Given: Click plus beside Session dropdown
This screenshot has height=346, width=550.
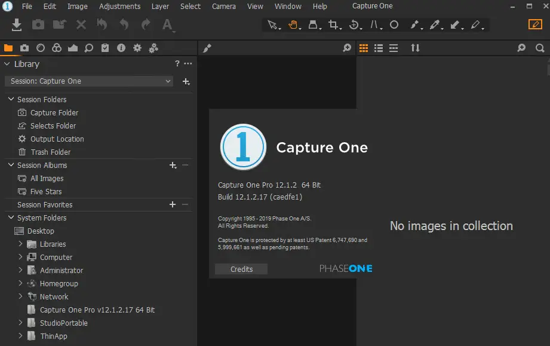Looking at the screenshot, I should (186, 81).
